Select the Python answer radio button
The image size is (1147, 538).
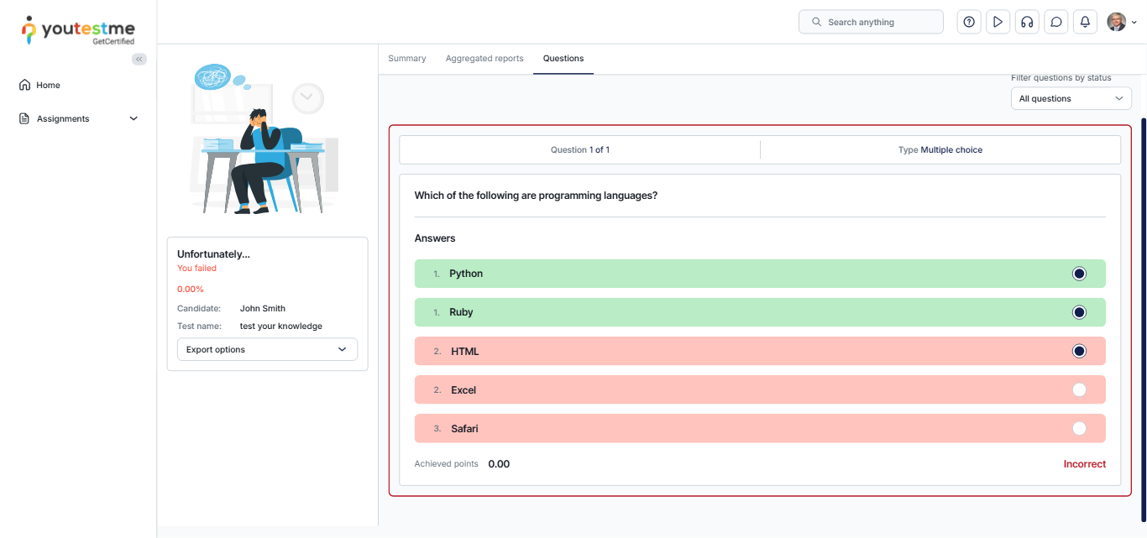click(x=1079, y=274)
